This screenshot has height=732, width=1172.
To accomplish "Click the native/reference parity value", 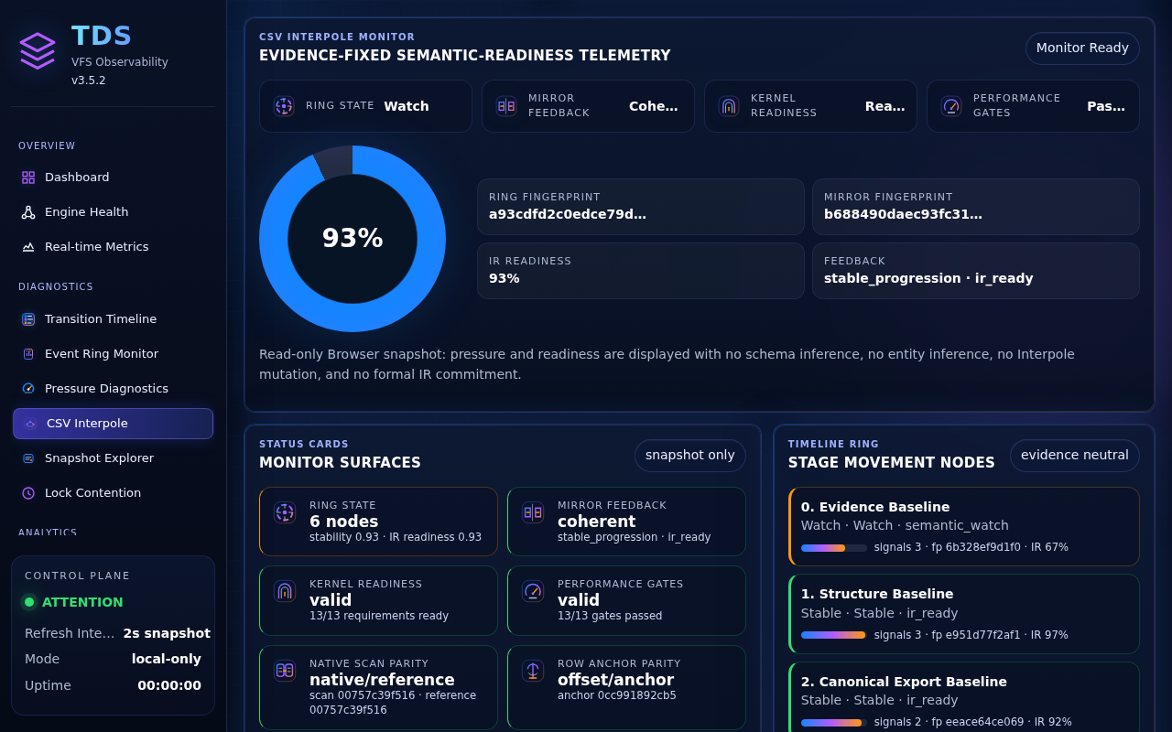I will tap(382, 680).
